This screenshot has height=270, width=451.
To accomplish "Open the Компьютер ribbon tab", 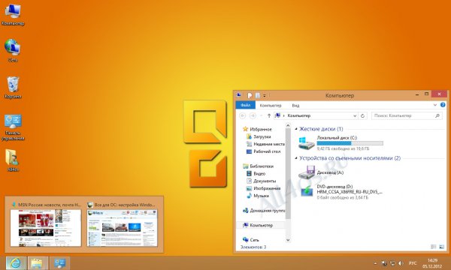I will tap(271, 105).
